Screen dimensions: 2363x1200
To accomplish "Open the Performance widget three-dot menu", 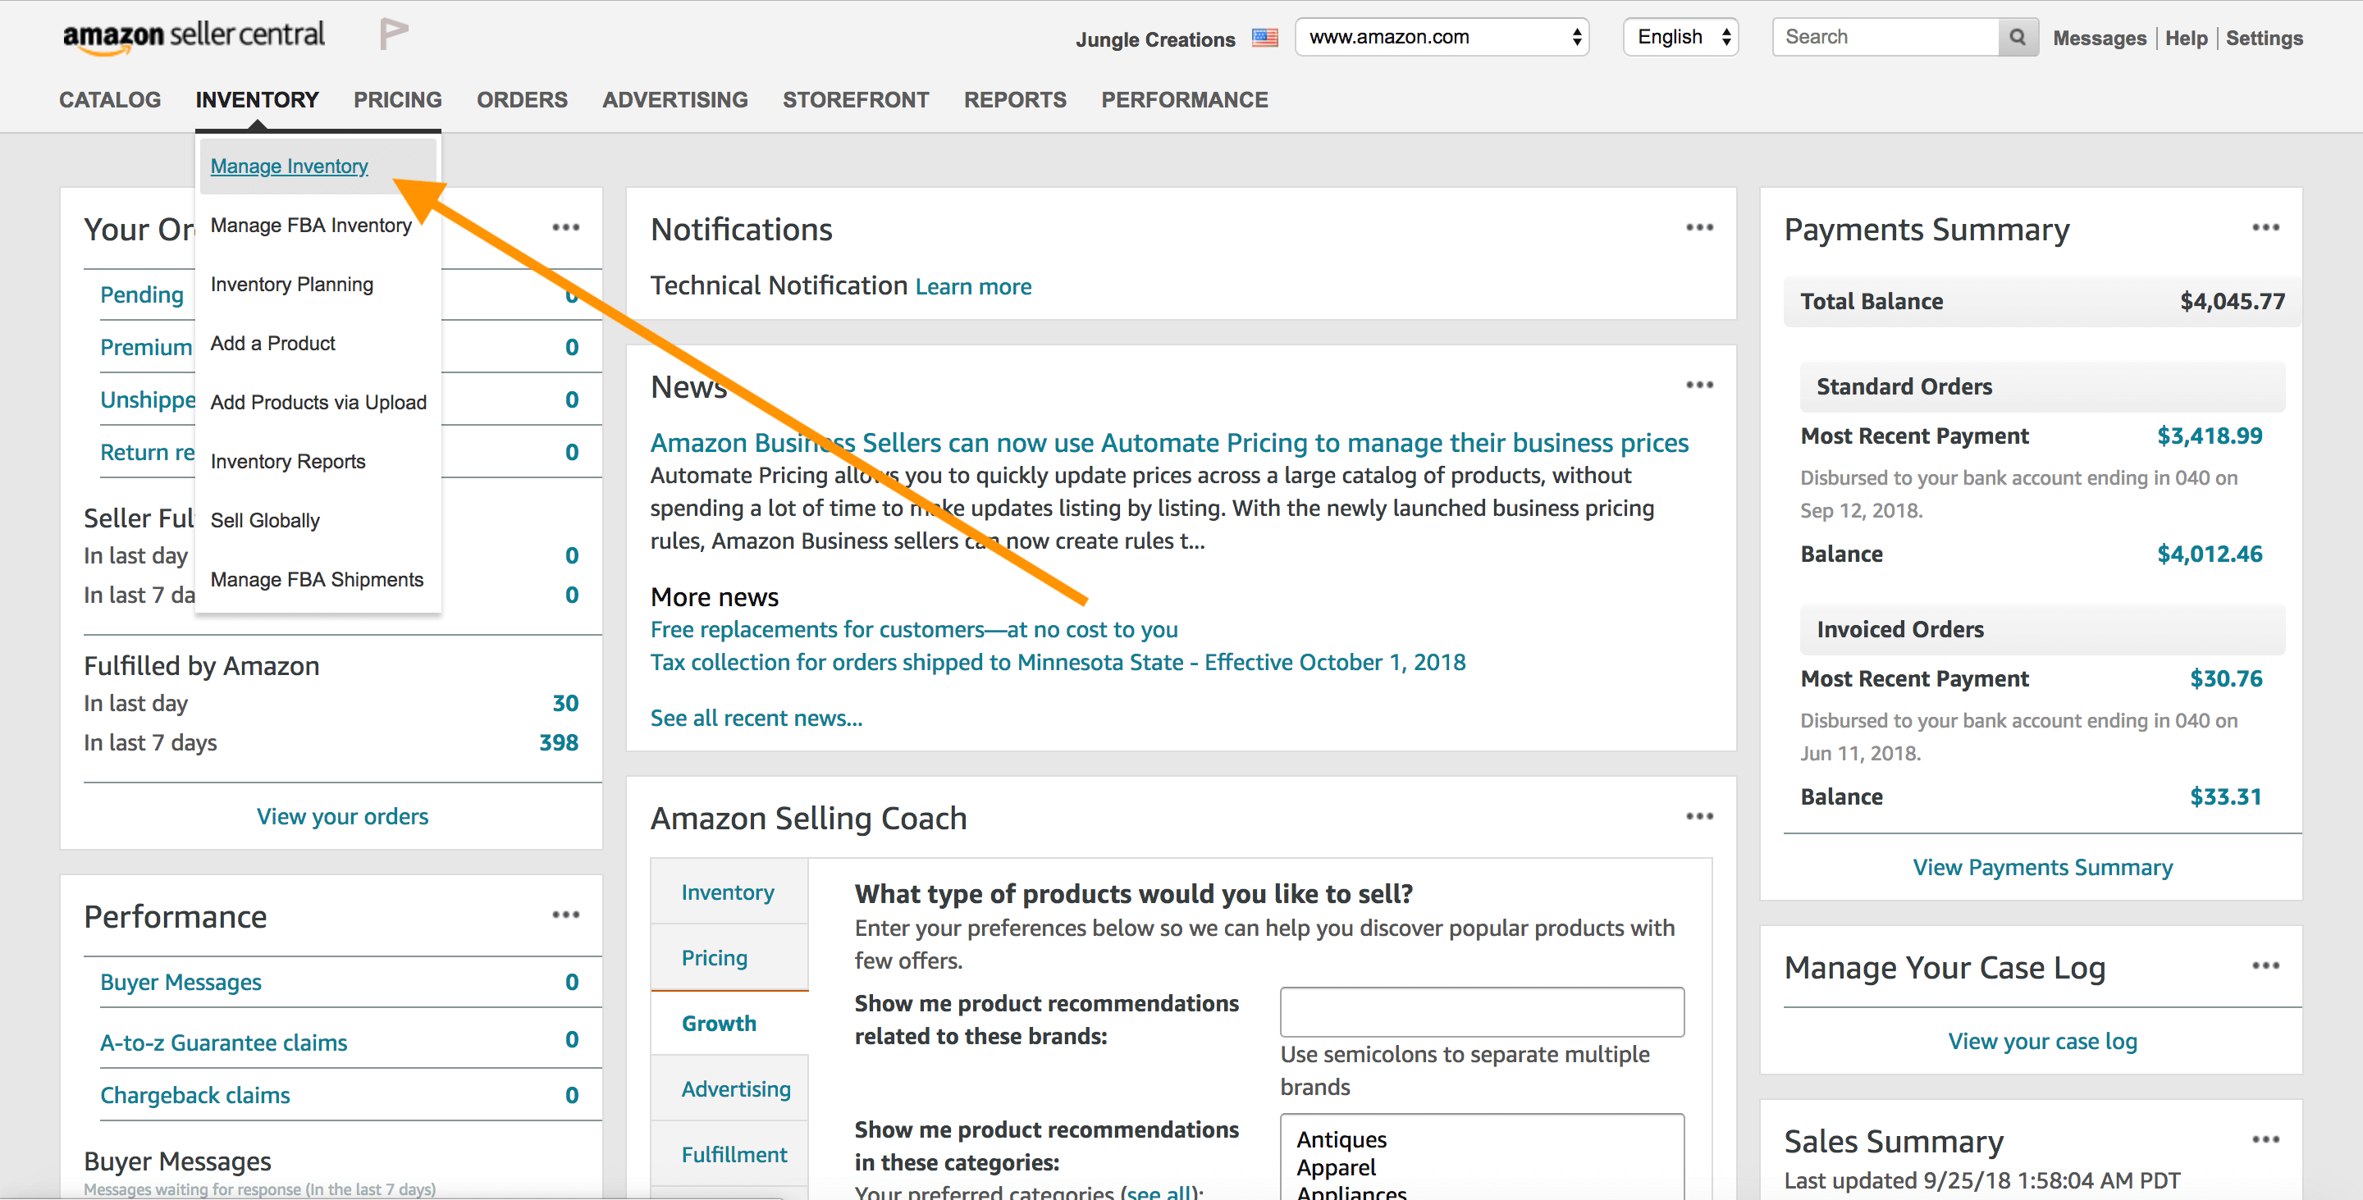I will pos(566,915).
